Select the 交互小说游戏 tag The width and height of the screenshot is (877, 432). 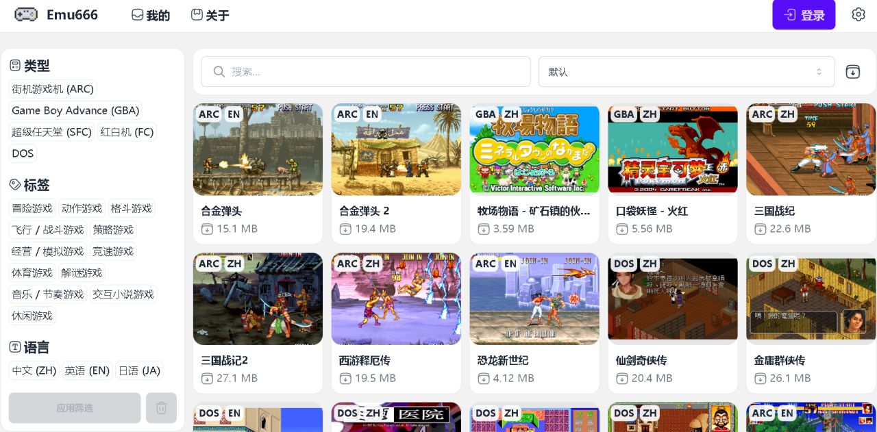pyautogui.click(x=123, y=294)
